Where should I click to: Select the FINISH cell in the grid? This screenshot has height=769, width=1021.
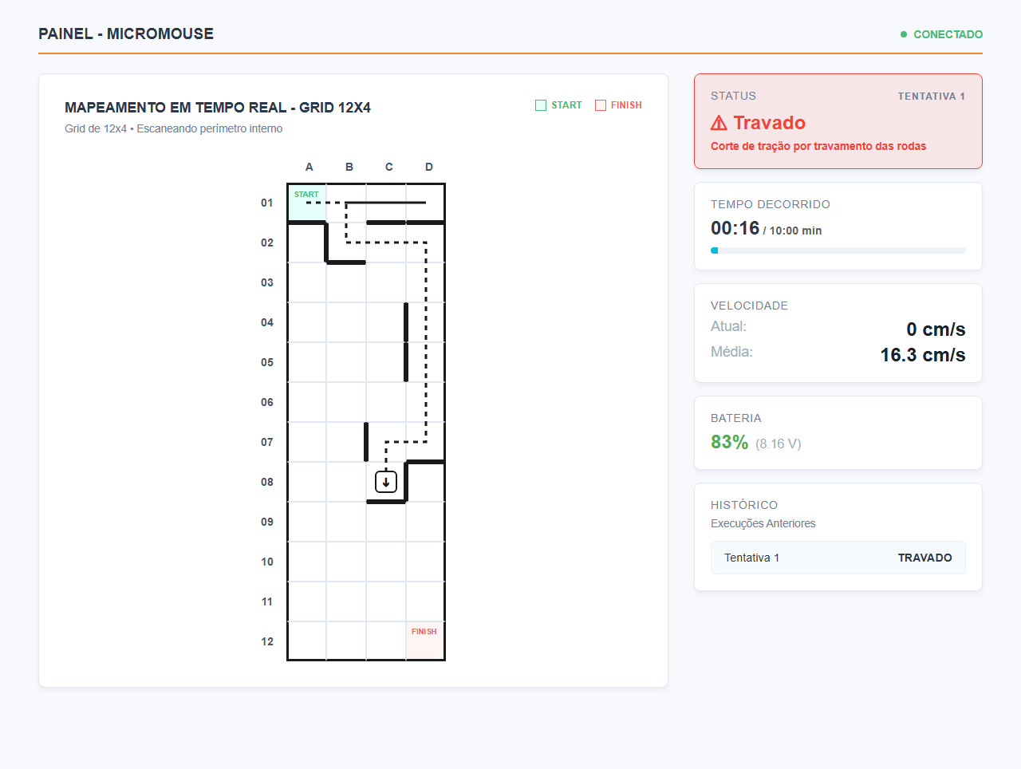(425, 641)
